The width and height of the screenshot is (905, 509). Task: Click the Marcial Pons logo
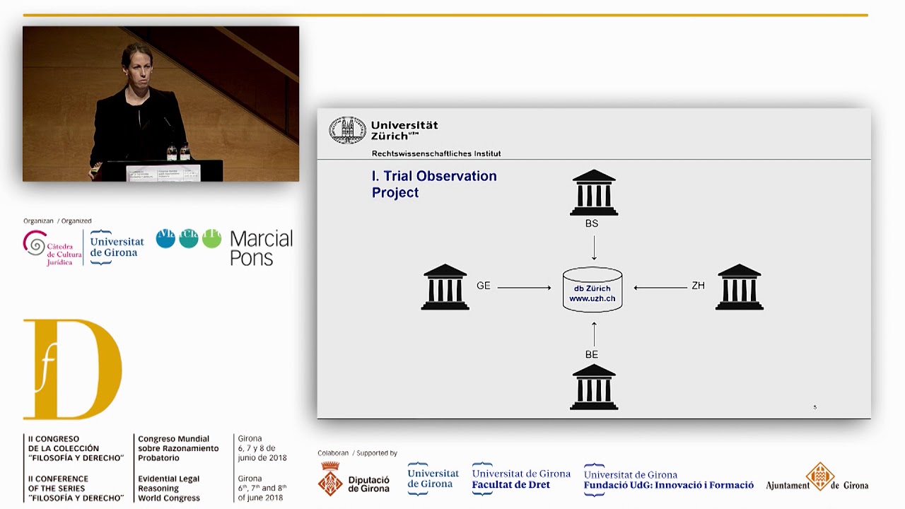point(261,248)
